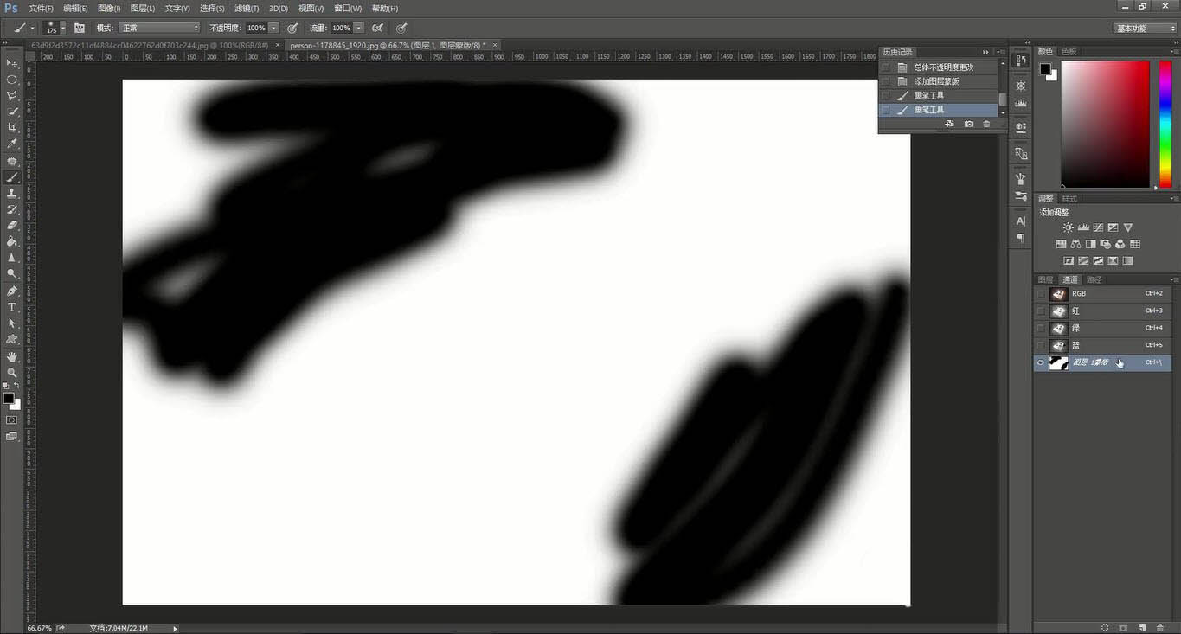Select the Path Selection tool
Viewport: 1181px width, 634px height.
tap(12, 323)
